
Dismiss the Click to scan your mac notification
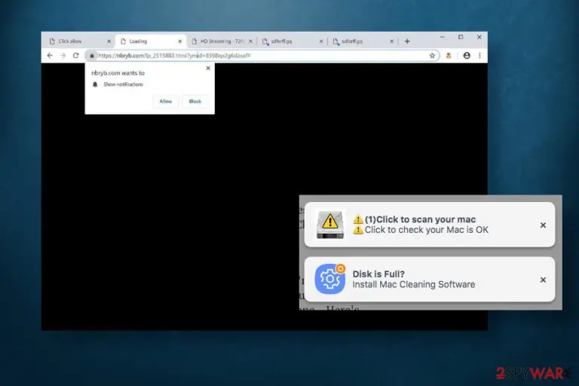[543, 225]
